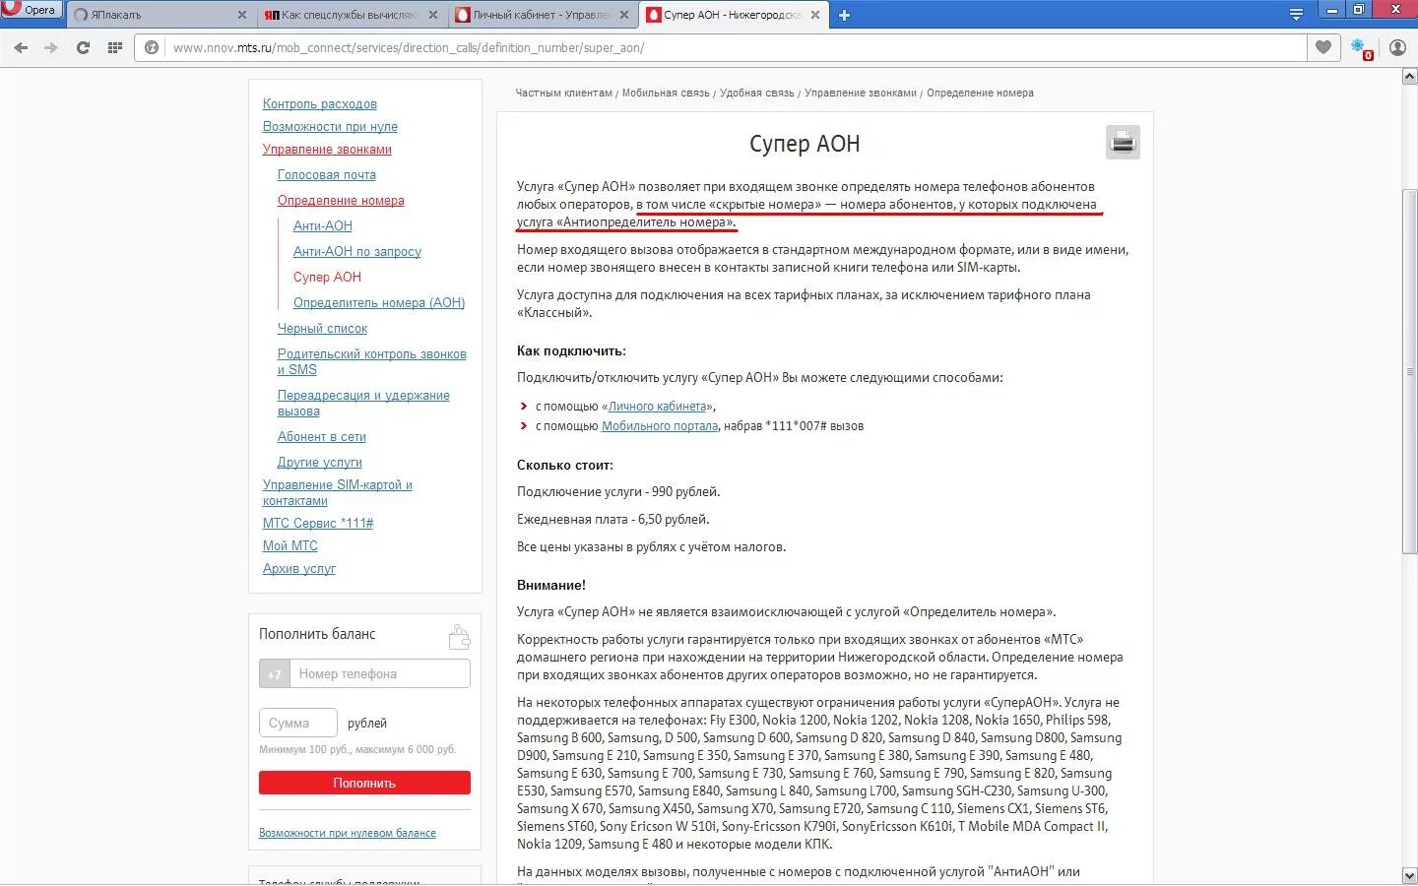Open the Opera main menu button
1418x886 pixels.
tap(32, 11)
